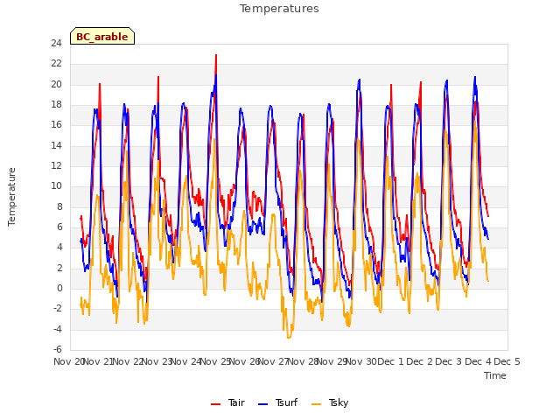Click the -6 y-axis tick value
The image size is (560, 420).
[x=58, y=350]
